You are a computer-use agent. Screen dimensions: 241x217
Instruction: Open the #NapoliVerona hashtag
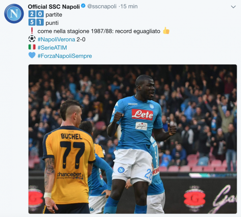coord(56,39)
